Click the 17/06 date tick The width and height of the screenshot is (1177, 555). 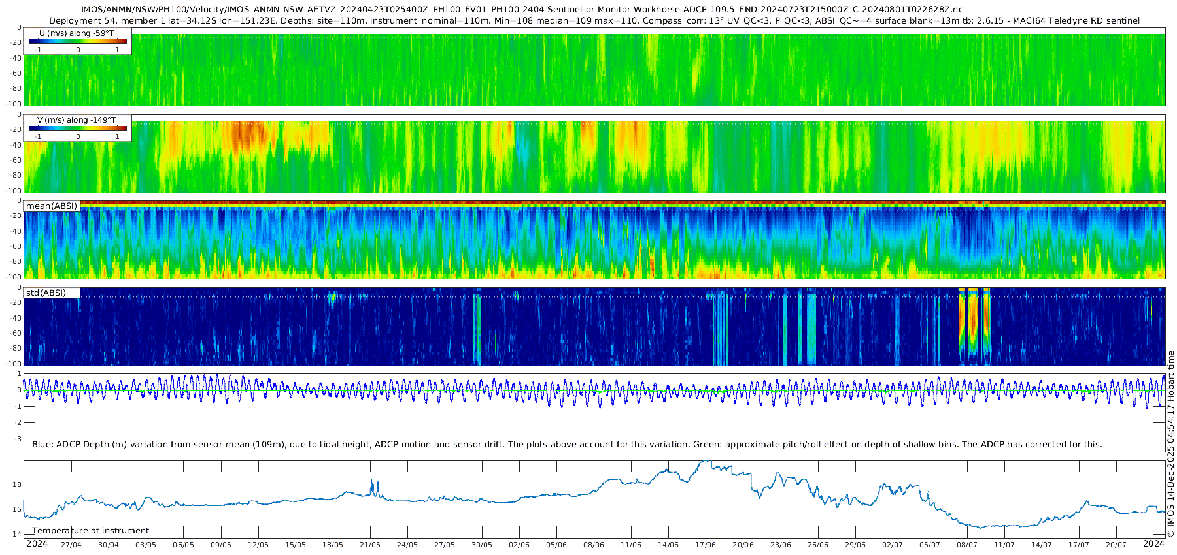(x=706, y=545)
